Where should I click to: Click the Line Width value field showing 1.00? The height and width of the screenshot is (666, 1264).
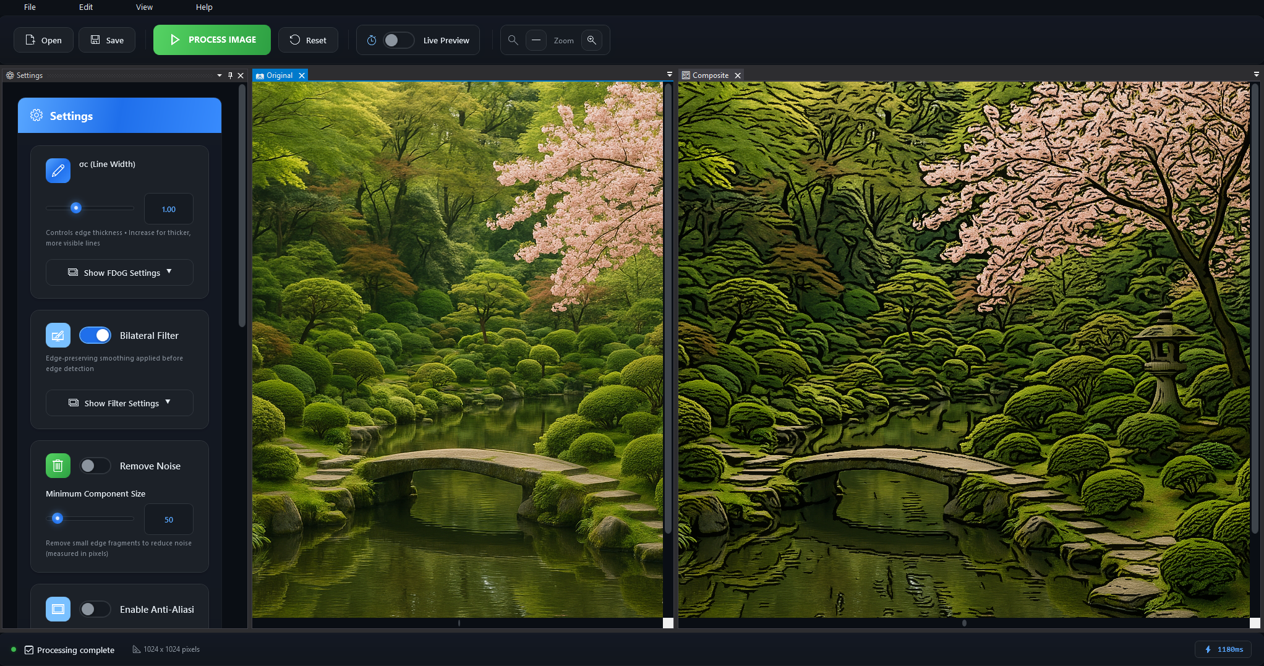pos(168,209)
